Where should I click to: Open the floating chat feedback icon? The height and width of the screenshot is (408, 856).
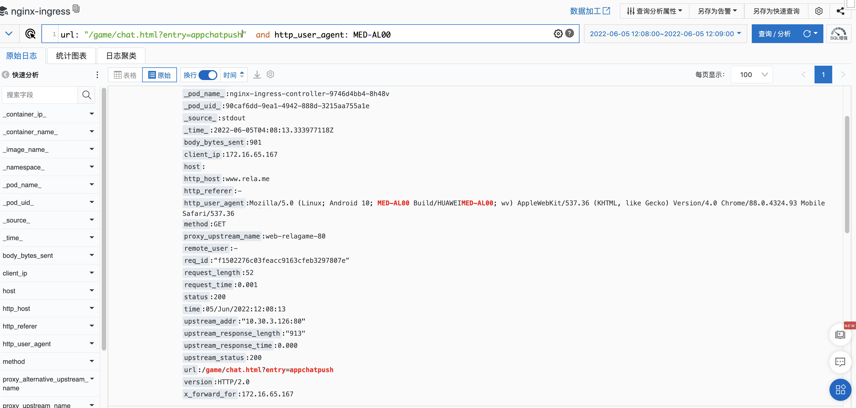pos(840,362)
